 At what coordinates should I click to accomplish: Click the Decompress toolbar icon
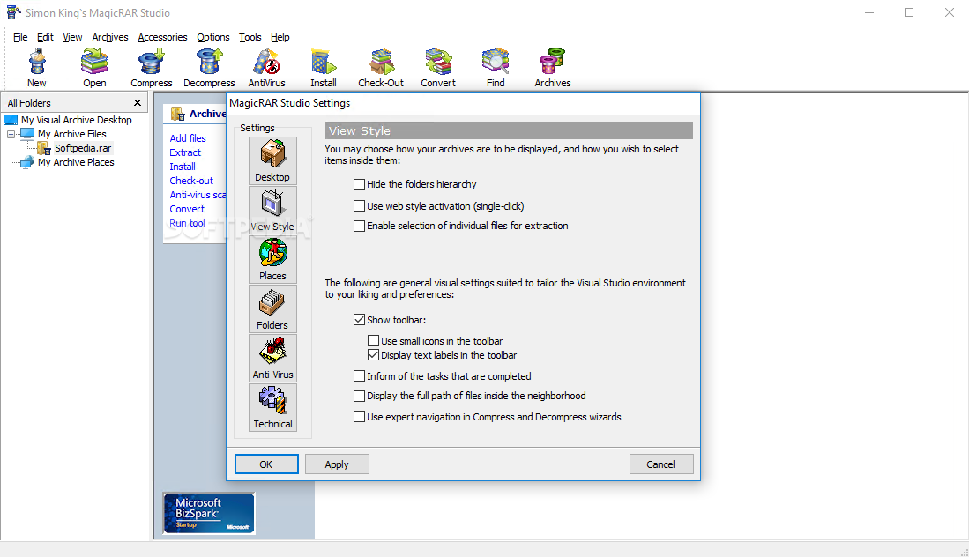click(x=209, y=67)
